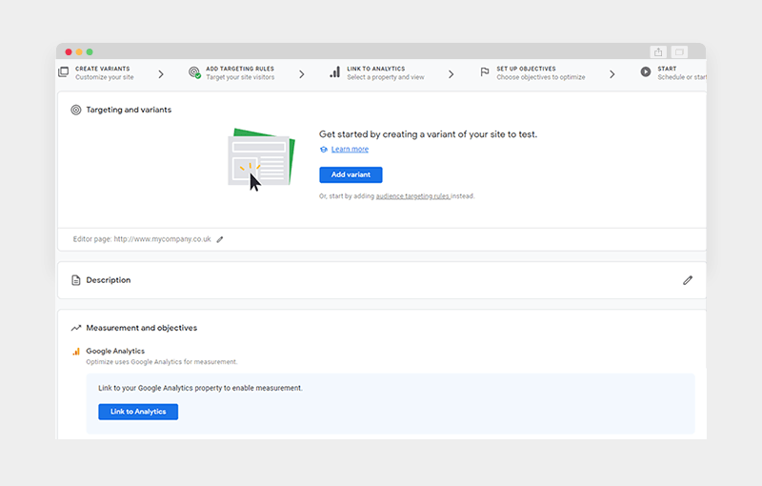Click the chevron after Add Targeting Rules
Viewport: 762px width, 486px height.
click(302, 74)
